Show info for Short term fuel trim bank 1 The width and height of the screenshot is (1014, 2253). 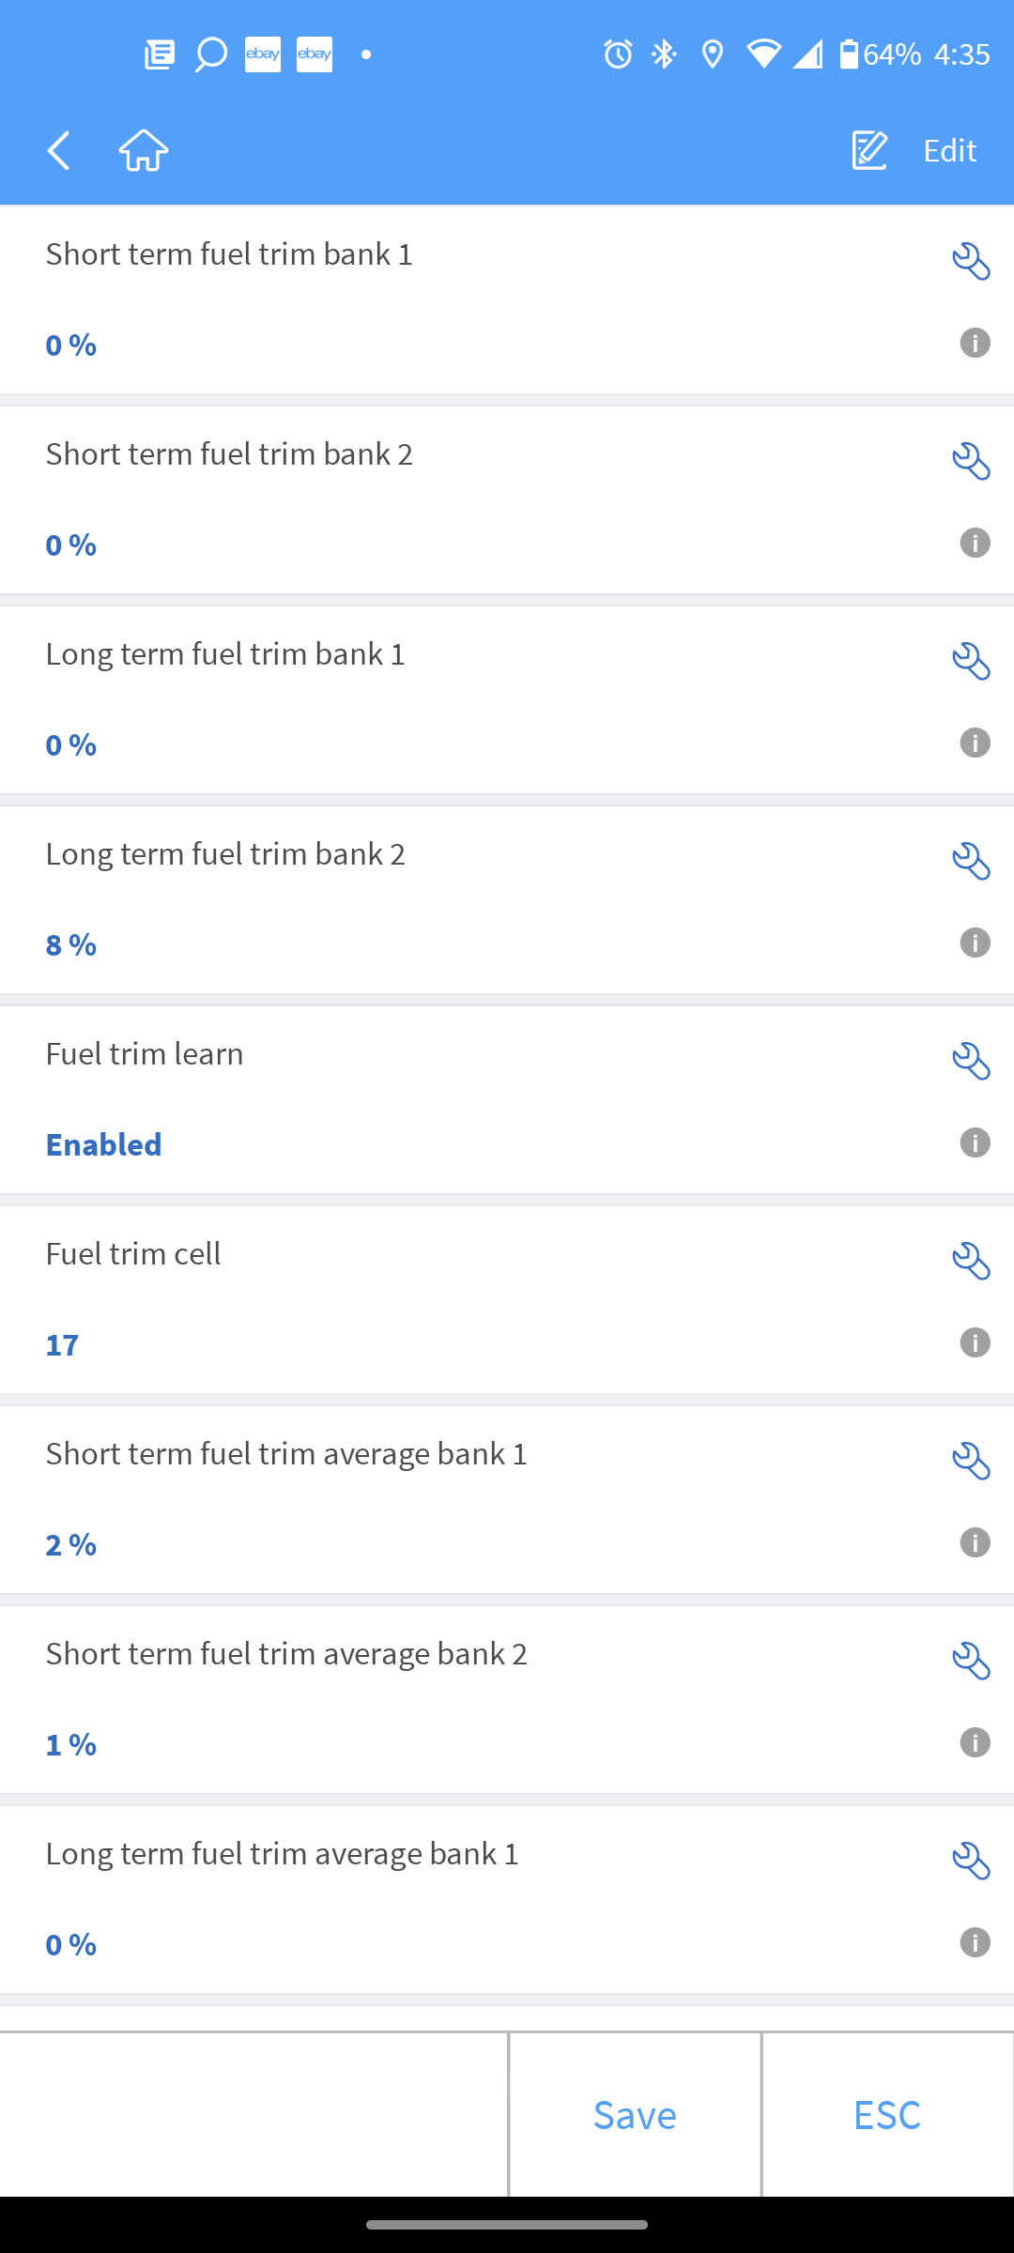(975, 343)
